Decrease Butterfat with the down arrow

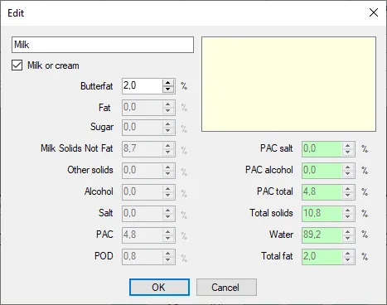click(x=168, y=90)
